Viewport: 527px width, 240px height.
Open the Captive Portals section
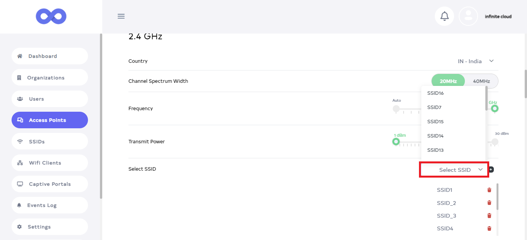tap(50, 184)
